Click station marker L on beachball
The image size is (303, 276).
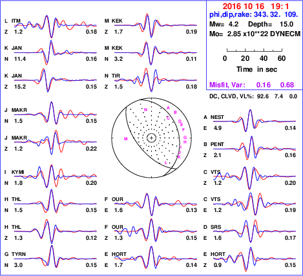tap(166, 163)
